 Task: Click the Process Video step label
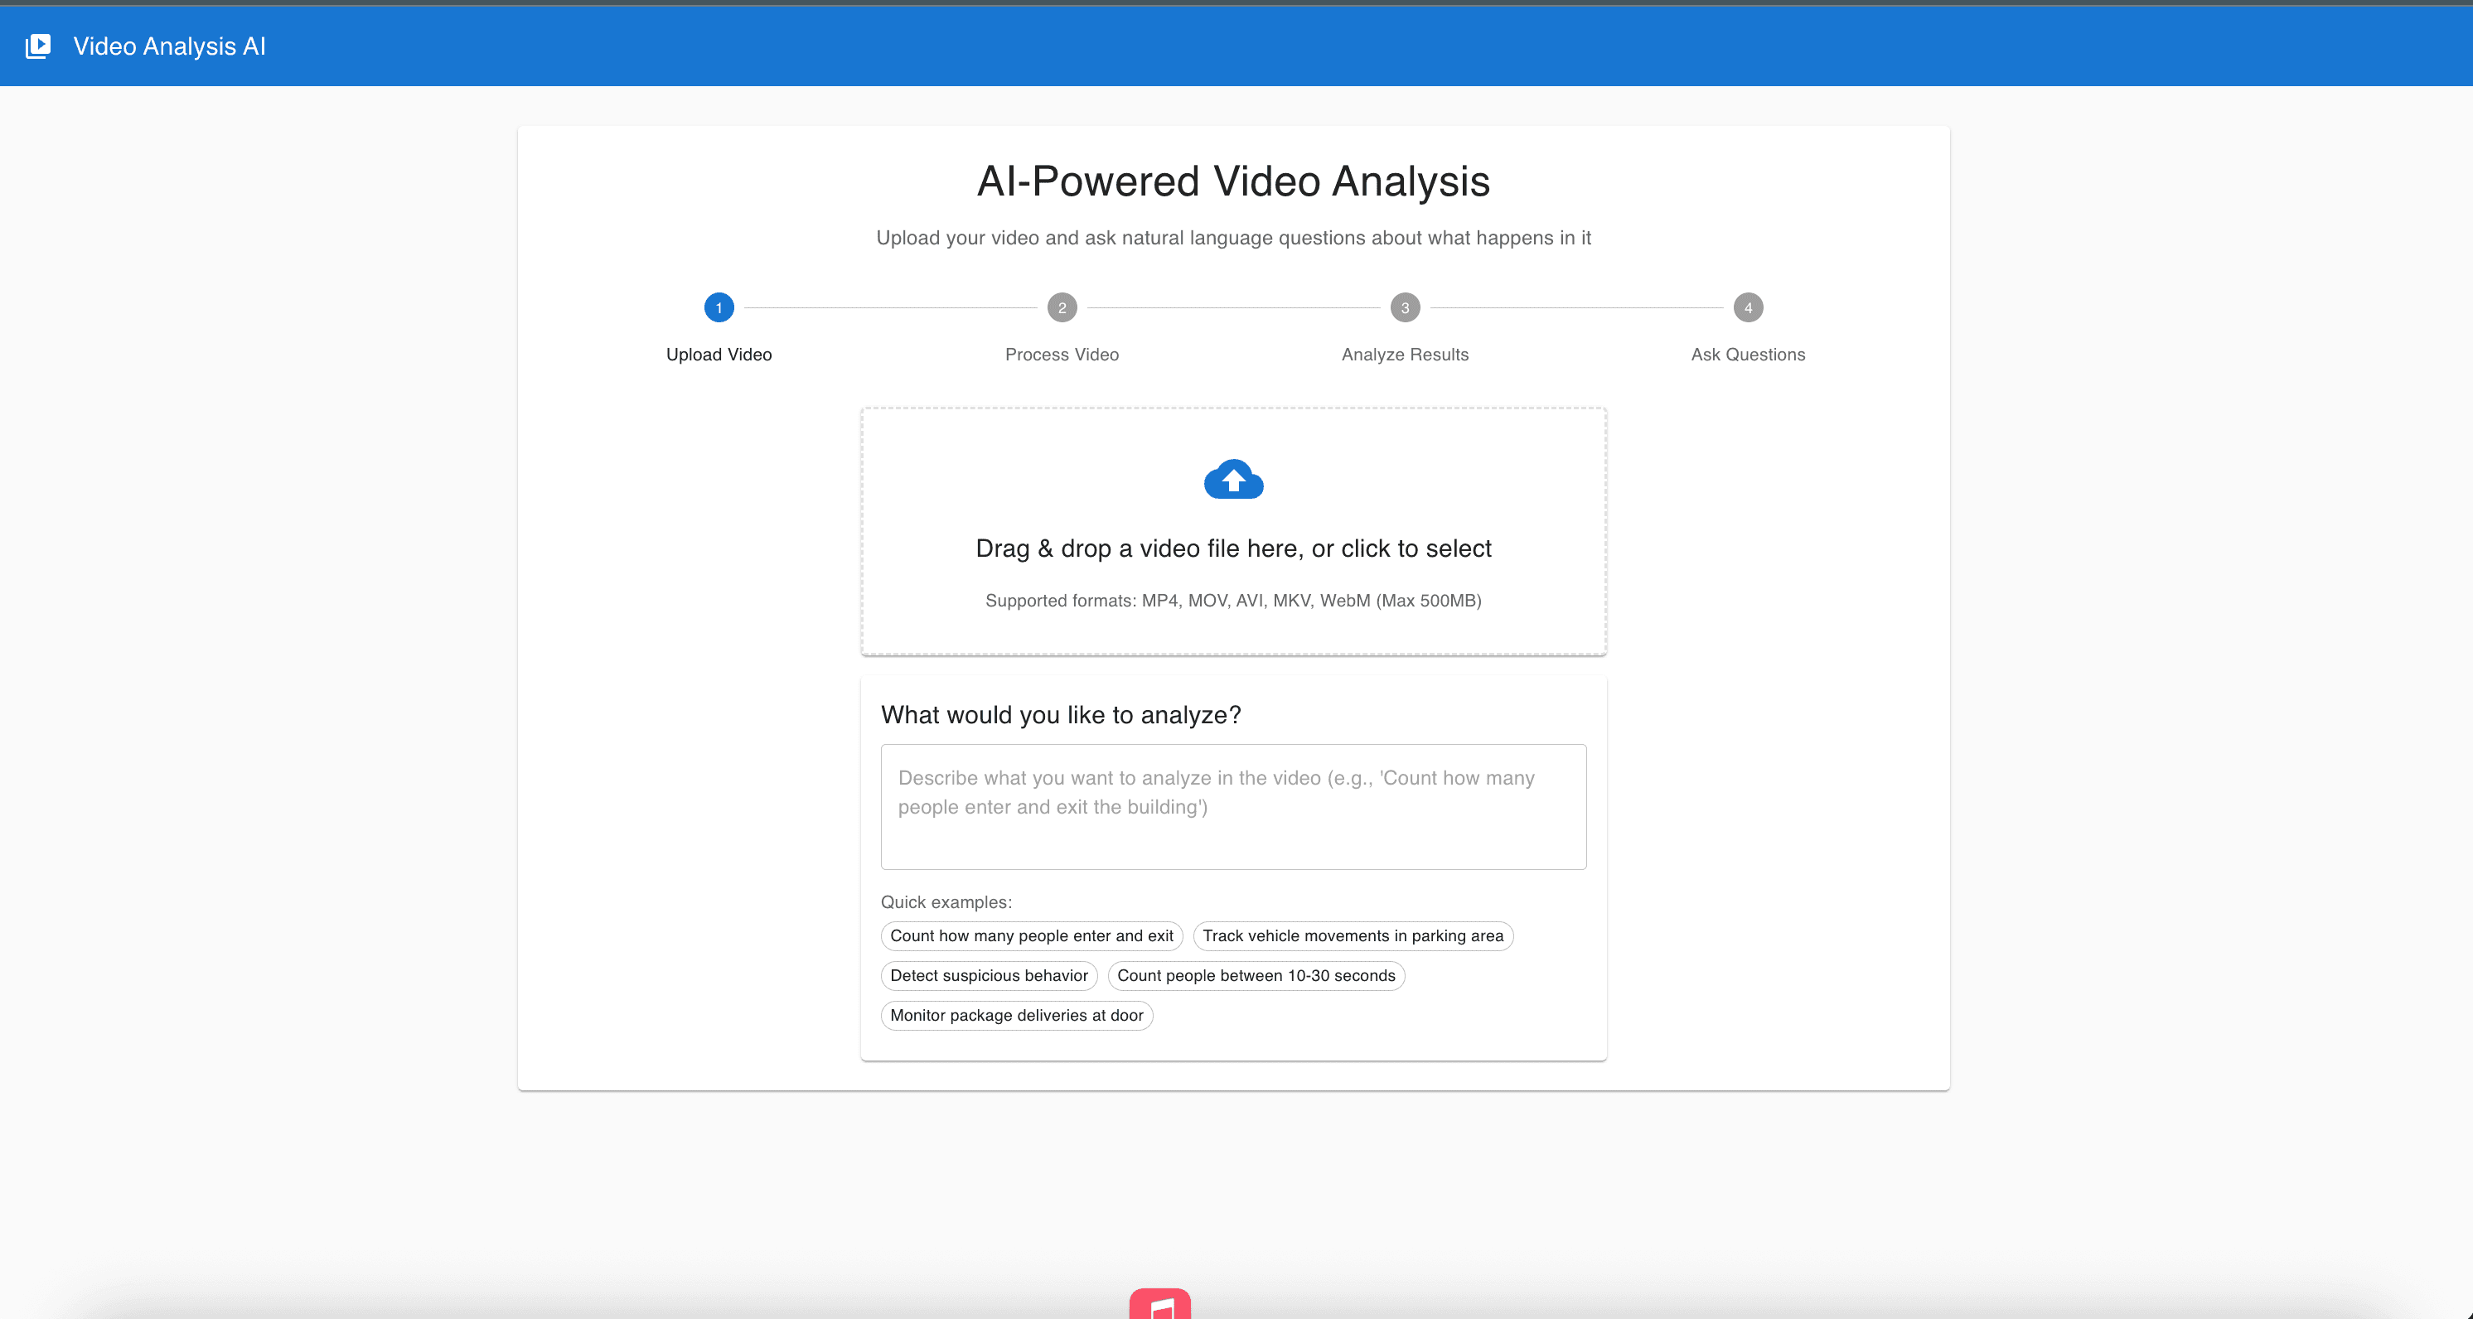[x=1062, y=355]
